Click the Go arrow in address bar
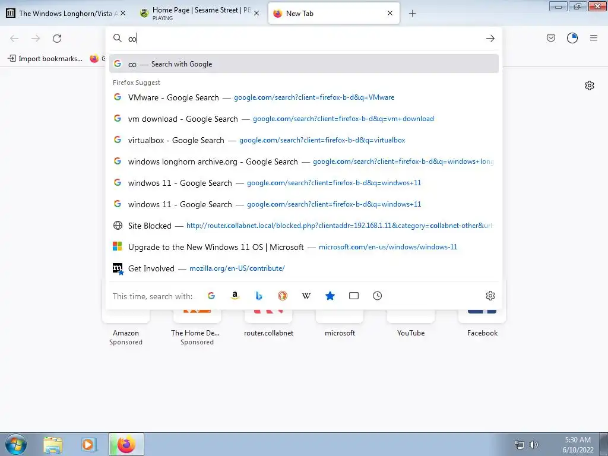Image resolution: width=608 pixels, height=456 pixels. coord(490,39)
